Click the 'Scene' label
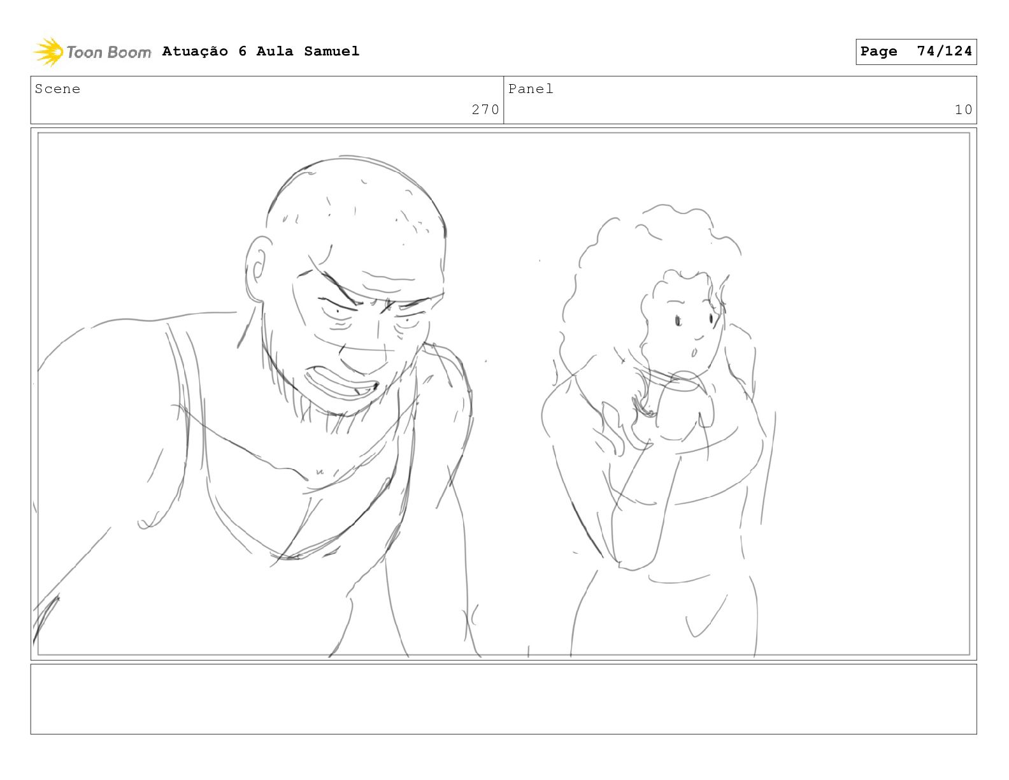The height and width of the screenshot is (780, 1009). pos(58,89)
